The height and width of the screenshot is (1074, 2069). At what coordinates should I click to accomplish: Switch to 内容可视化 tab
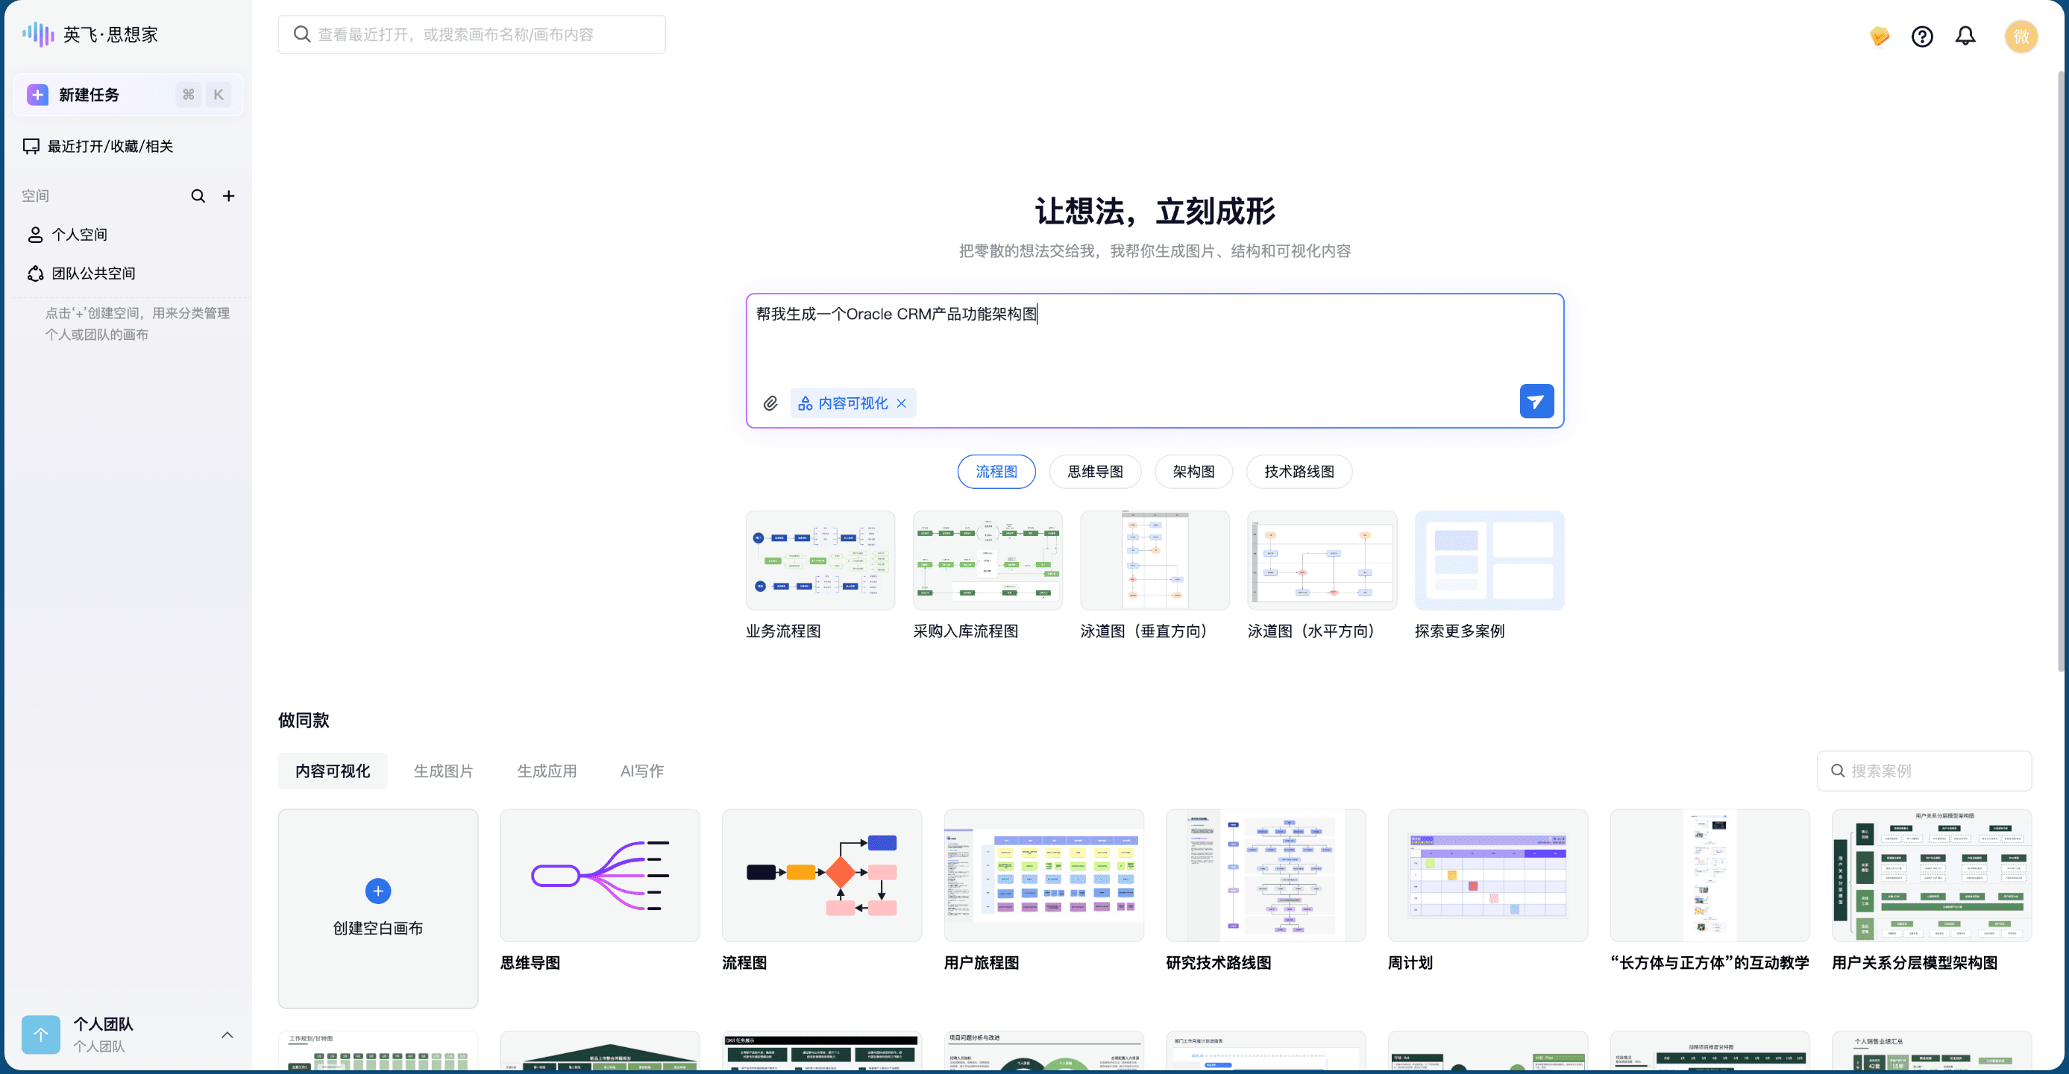pyautogui.click(x=333, y=771)
